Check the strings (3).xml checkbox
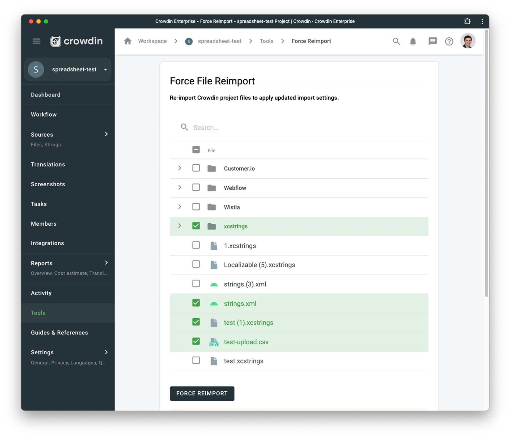The width and height of the screenshot is (510, 438). coord(196,284)
